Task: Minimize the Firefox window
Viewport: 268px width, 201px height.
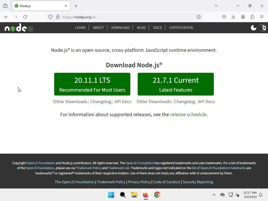Action: tap(238, 6)
